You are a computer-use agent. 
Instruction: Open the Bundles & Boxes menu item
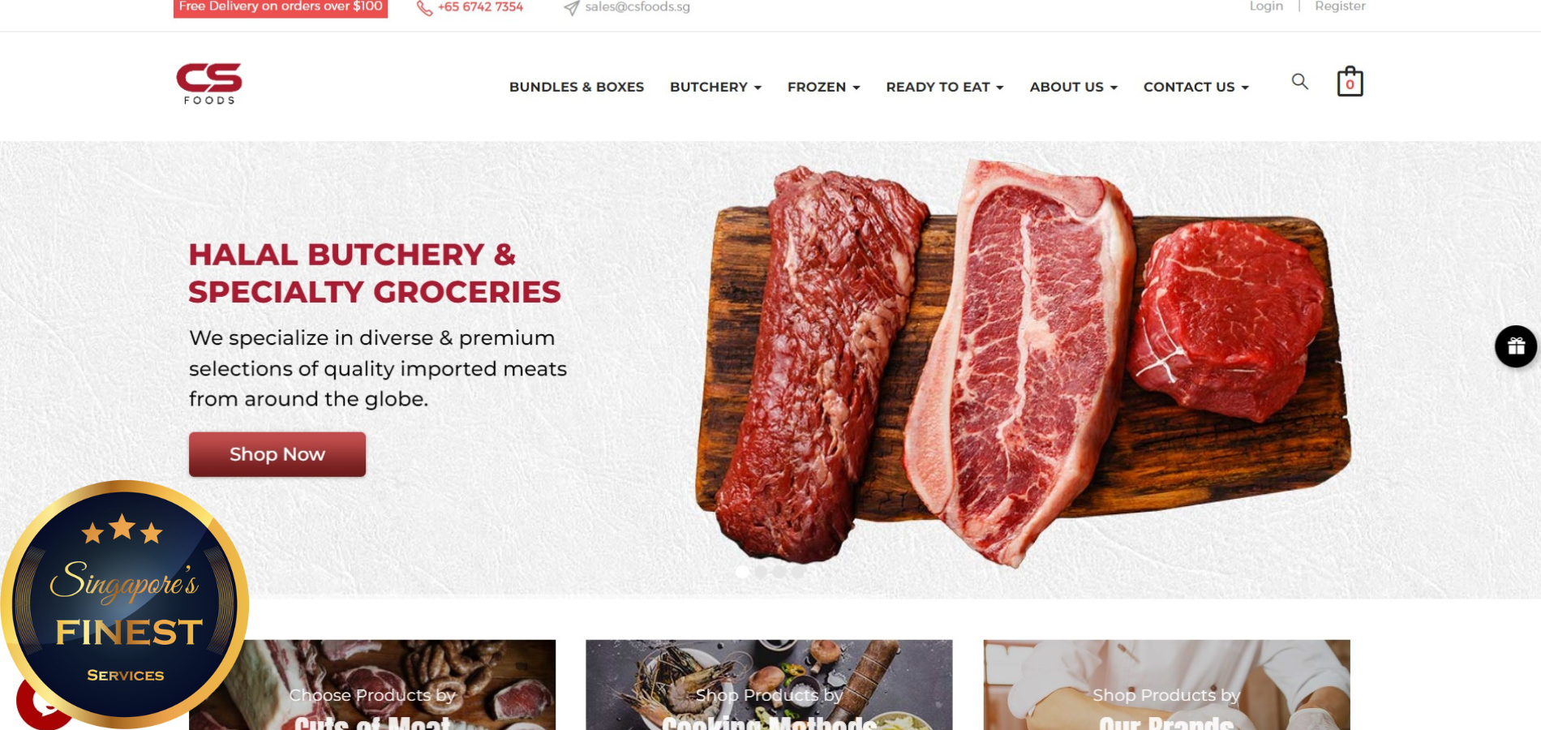pyautogui.click(x=577, y=87)
